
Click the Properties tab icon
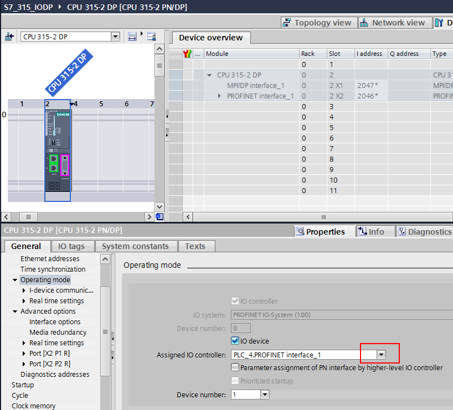click(300, 231)
